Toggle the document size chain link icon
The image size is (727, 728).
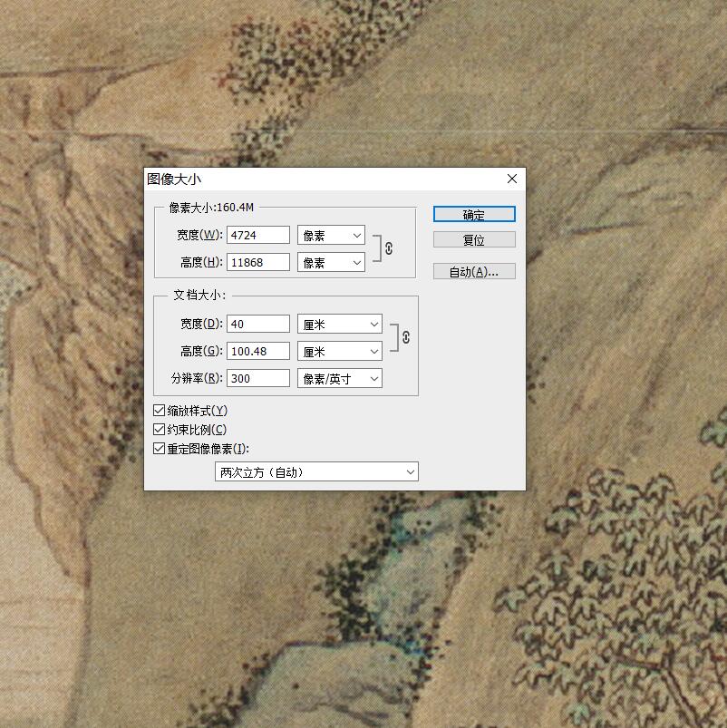[406, 337]
